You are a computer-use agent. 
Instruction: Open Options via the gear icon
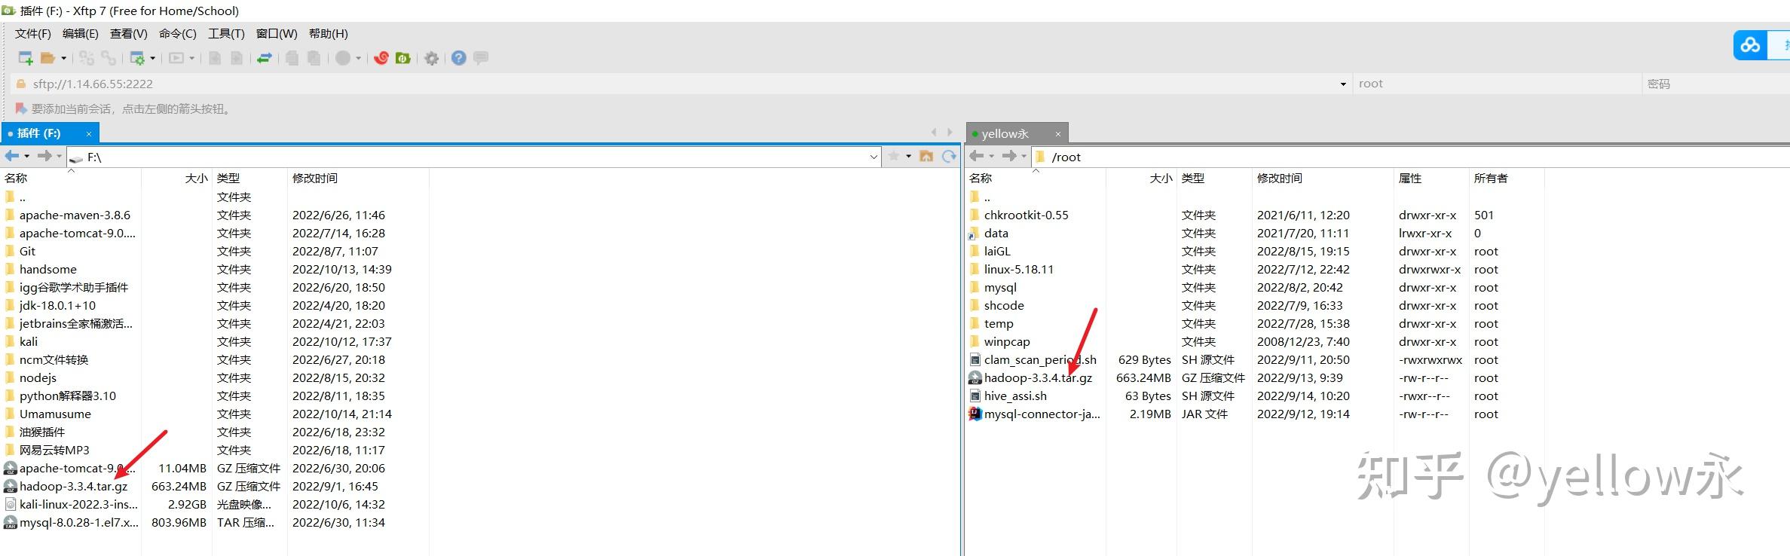431,58
